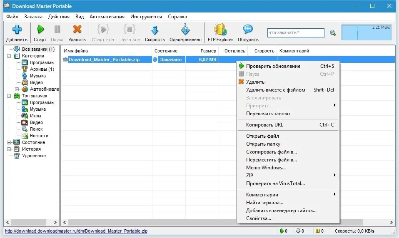
Task: Select the Видео category under Категории
Action: click(x=36, y=82)
